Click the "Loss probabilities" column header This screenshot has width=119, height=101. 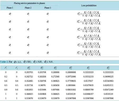pyautogui.click(x=89, y=6)
